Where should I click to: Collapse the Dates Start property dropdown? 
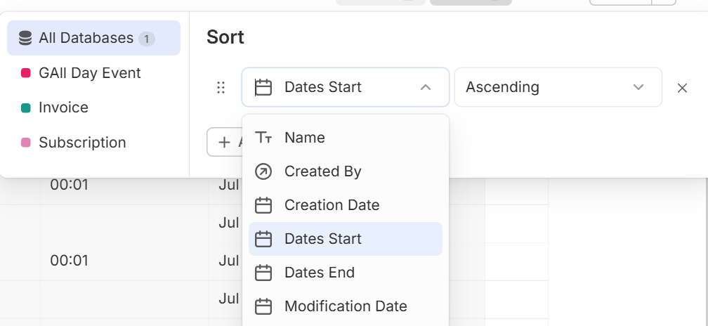pos(425,87)
